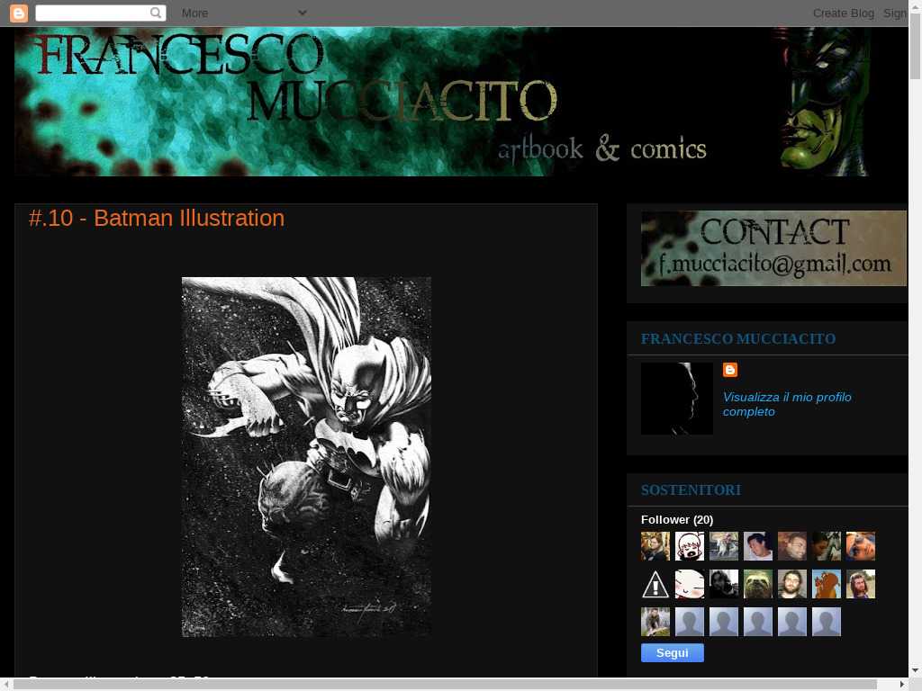Enlarge the Batman illustration image

tap(306, 457)
